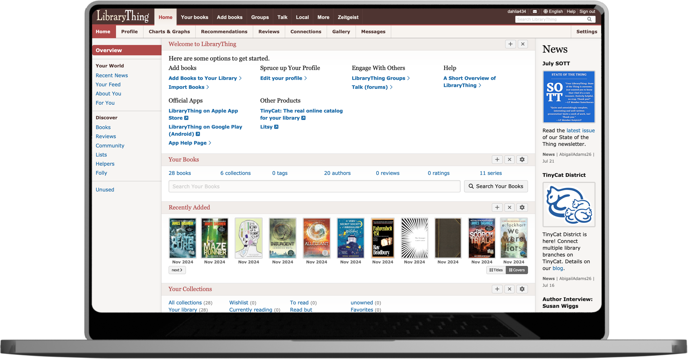Click next to show more recent books
The width and height of the screenshot is (688, 359).
tap(177, 270)
